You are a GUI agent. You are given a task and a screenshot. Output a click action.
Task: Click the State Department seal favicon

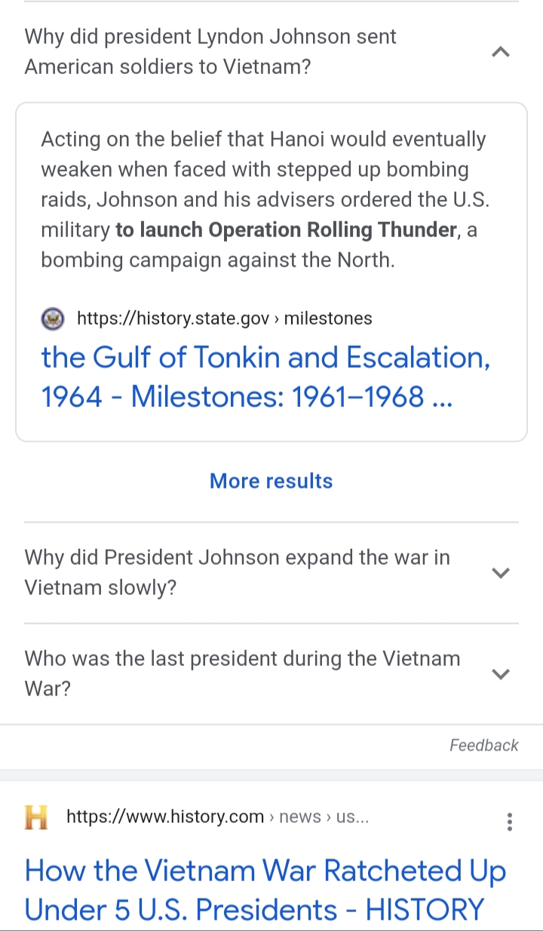(53, 319)
